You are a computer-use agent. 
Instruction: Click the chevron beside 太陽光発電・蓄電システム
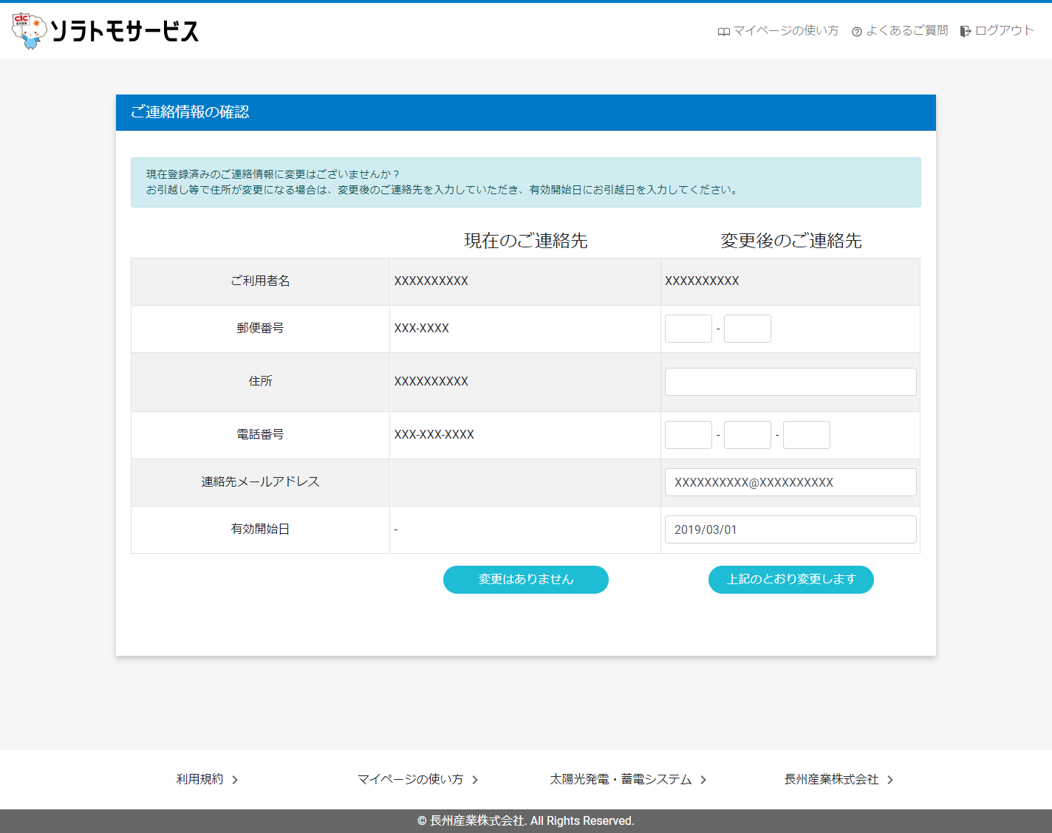[x=703, y=780]
